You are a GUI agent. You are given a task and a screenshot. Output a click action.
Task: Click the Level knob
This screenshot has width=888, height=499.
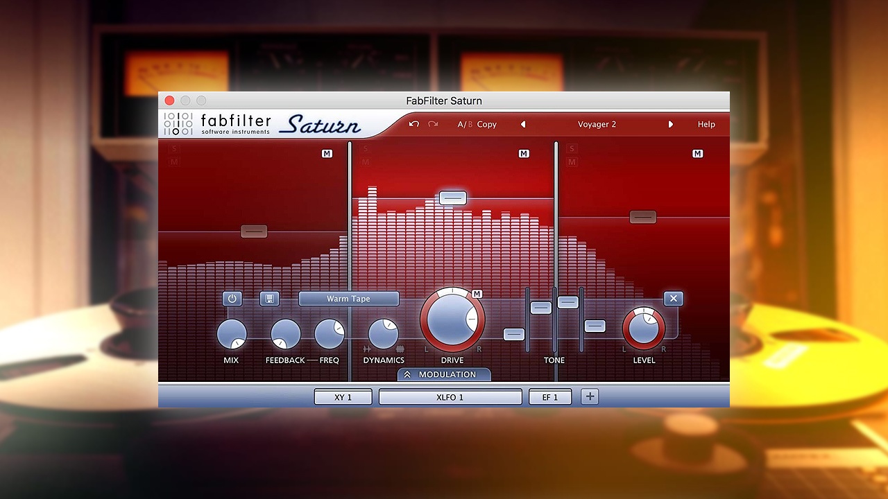pyautogui.click(x=644, y=329)
